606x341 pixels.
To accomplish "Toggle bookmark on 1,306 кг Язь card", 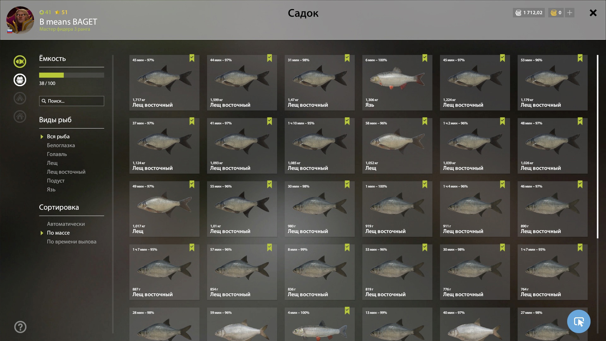I will coord(425,58).
